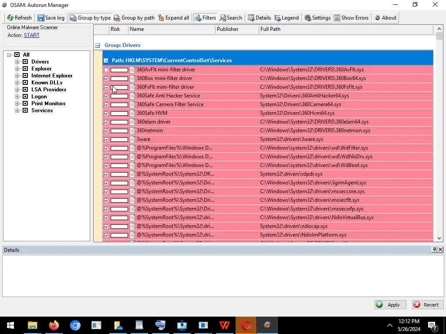446x334 pixels.
Task: Expand the Print Monitors tree node
Action: coord(17,104)
